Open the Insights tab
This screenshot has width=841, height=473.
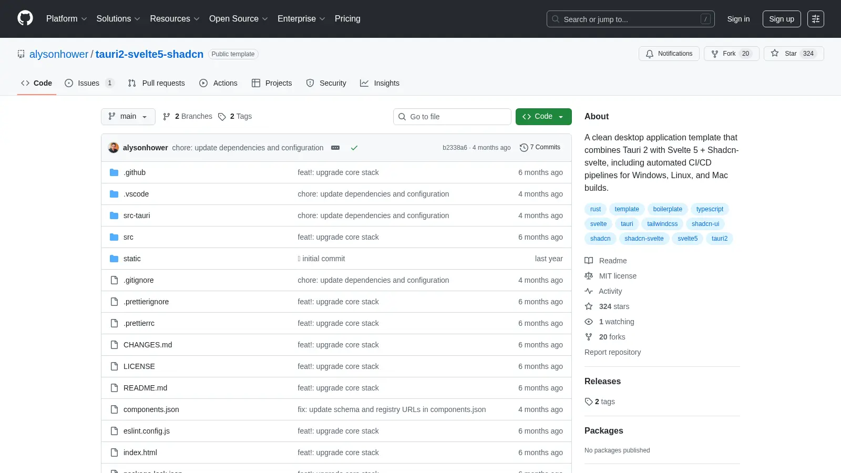pos(380,83)
